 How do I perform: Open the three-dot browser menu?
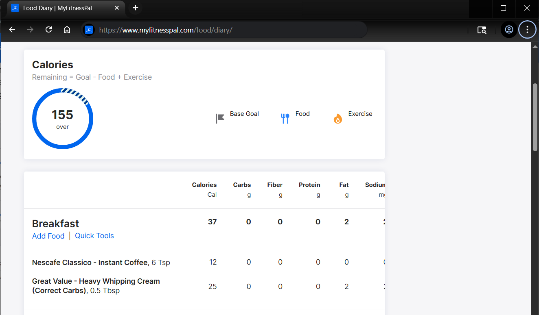pos(527,30)
